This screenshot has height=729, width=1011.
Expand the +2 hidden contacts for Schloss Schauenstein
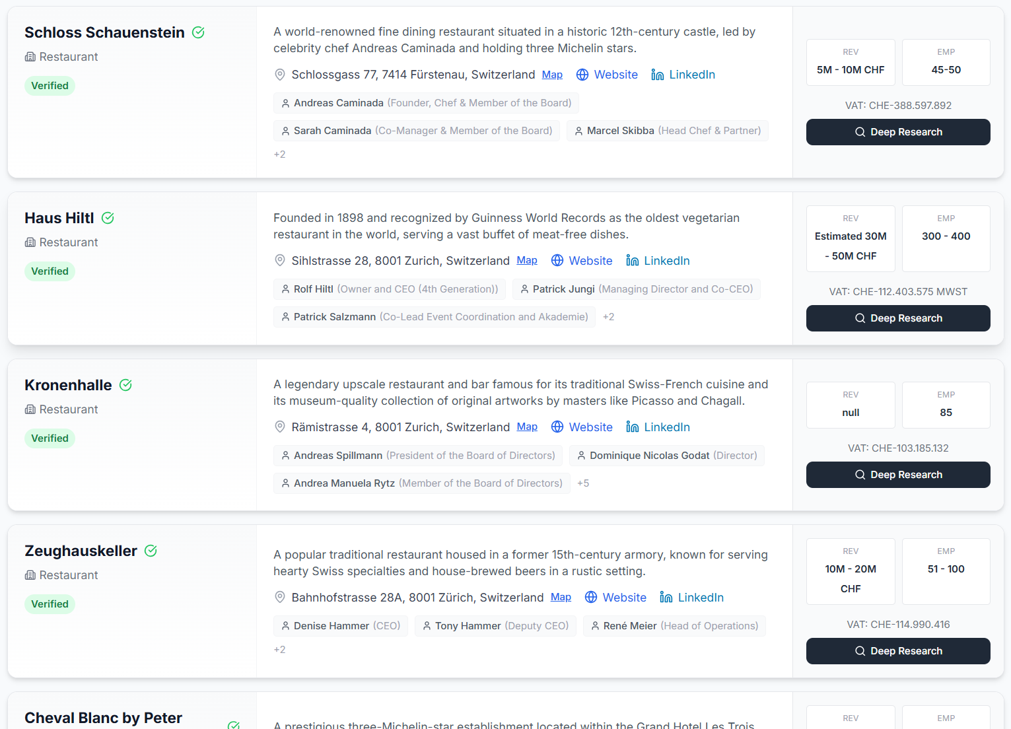[x=279, y=154]
